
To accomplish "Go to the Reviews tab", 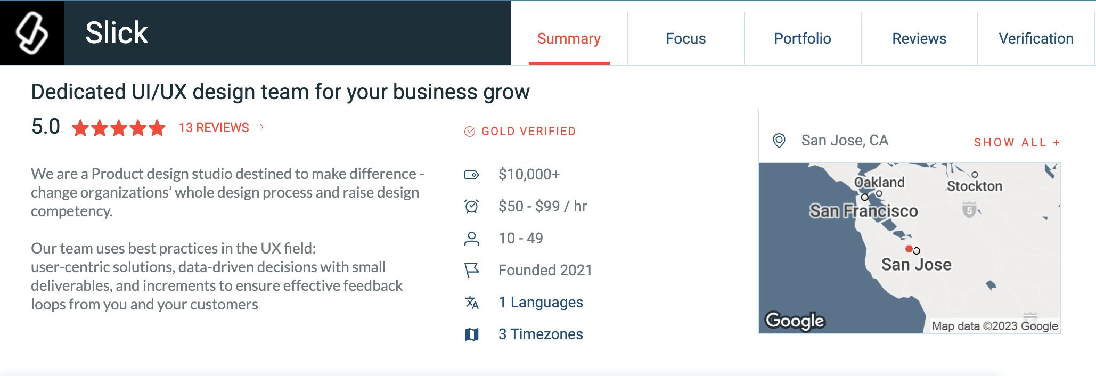I will click(919, 38).
